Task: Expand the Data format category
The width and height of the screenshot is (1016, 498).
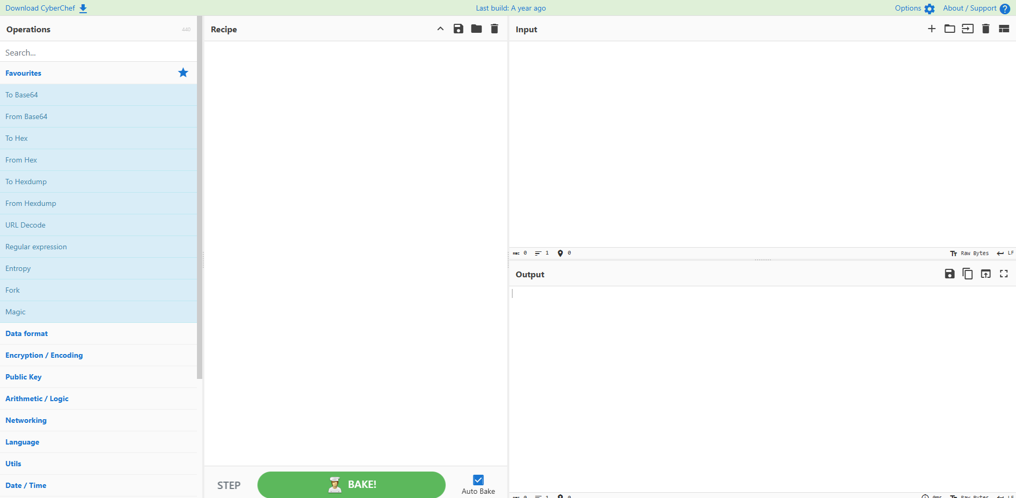Action: click(x=26, y=333)
